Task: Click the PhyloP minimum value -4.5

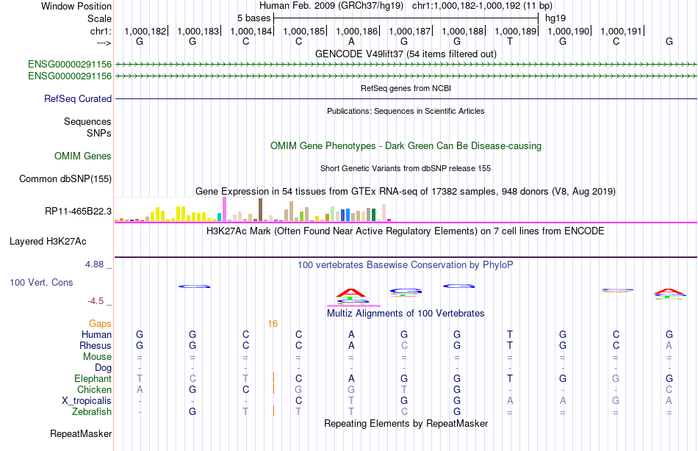Action: pyautogui.click(x=96, y=301)
